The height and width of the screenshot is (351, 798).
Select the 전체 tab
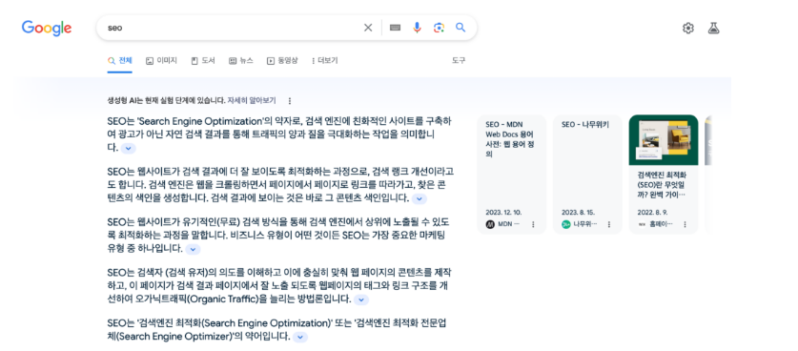click(x=119, y=61)
